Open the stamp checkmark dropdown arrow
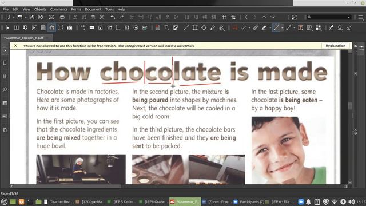Screen dimensions: 366x206 point(249,28)
